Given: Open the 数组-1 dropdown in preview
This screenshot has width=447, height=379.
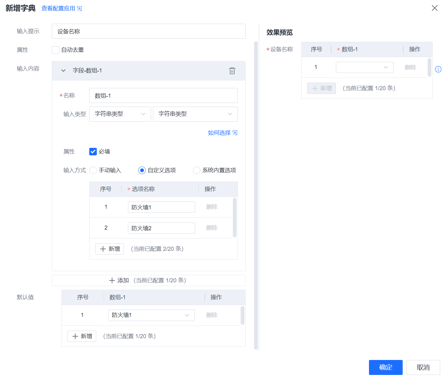Looking at the screenshot, I should point(364,67).
